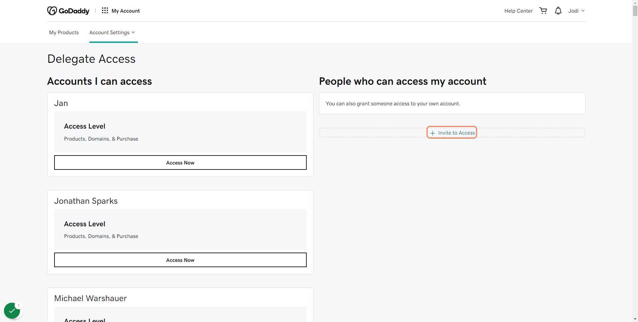This screenshot has width=638, height=322.
Task: Click the Invite to Access button
Action: [452, 133]
